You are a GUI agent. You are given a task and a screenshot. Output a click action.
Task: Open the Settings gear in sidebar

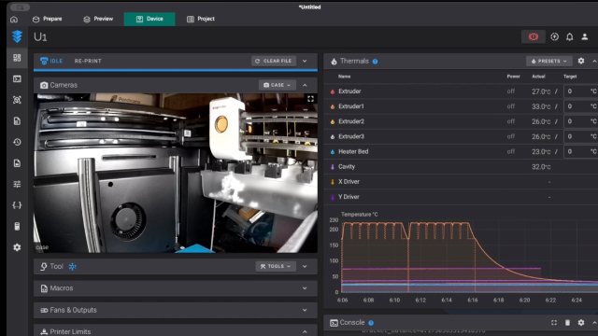tap(17, 247)
